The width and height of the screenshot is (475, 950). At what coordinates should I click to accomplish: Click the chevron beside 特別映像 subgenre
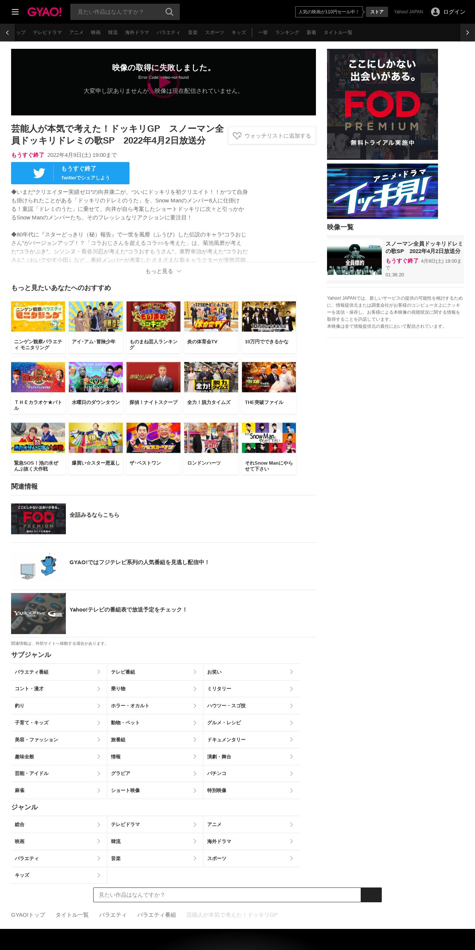[292, 791]
